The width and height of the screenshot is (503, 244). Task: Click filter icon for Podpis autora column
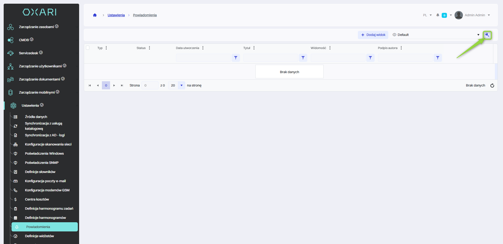[x=438, y=58]
